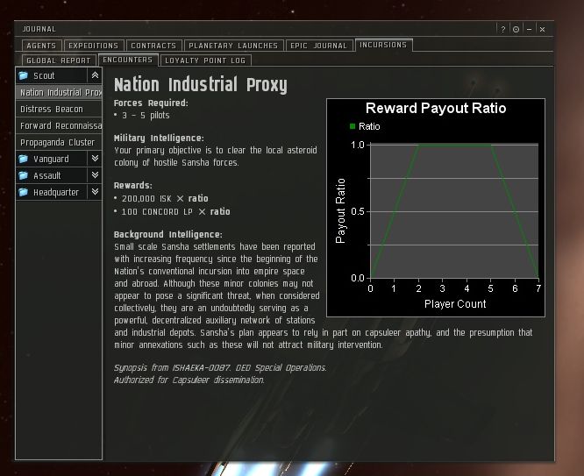Click the Reward Payout Ratio chart title
The height and width of the screenshot is (476, 584).
pos(436,108)
